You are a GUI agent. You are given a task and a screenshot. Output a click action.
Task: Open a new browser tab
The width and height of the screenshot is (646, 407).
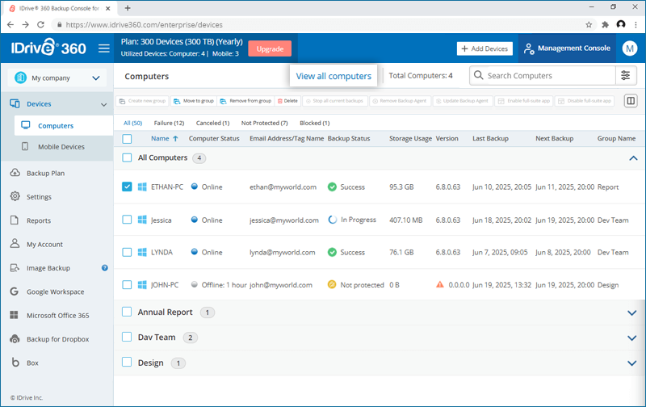[x=128, y=8]
